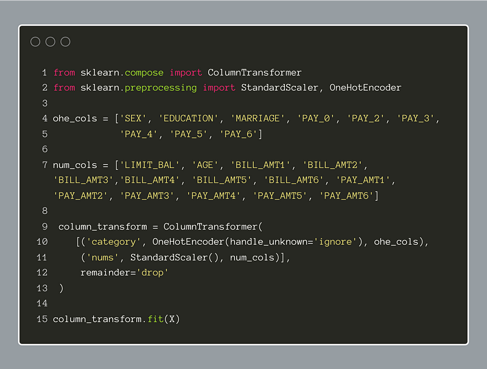Click the 'nums' string on line 11
The width and height of the screenshot is (487, 369).
pos(102,258)
